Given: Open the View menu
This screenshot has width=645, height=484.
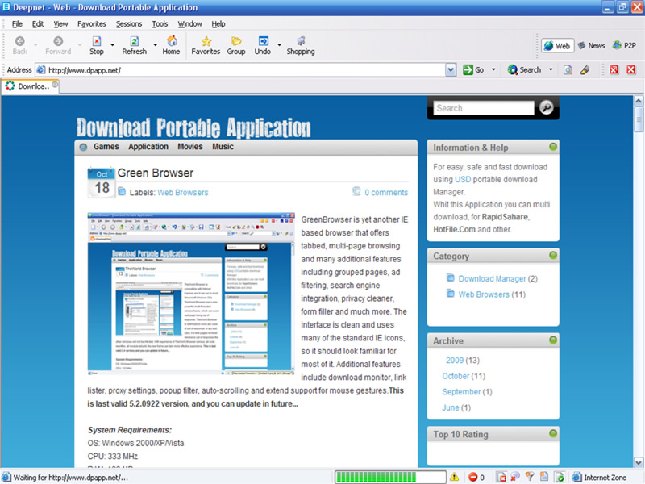Looking at the screenshot, I should click(60, 24).
